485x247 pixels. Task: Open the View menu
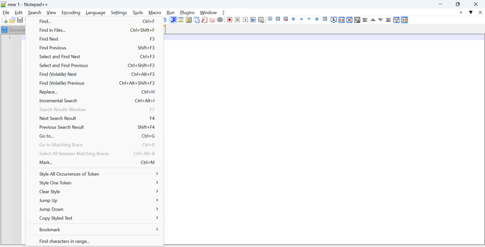(51, 13)
